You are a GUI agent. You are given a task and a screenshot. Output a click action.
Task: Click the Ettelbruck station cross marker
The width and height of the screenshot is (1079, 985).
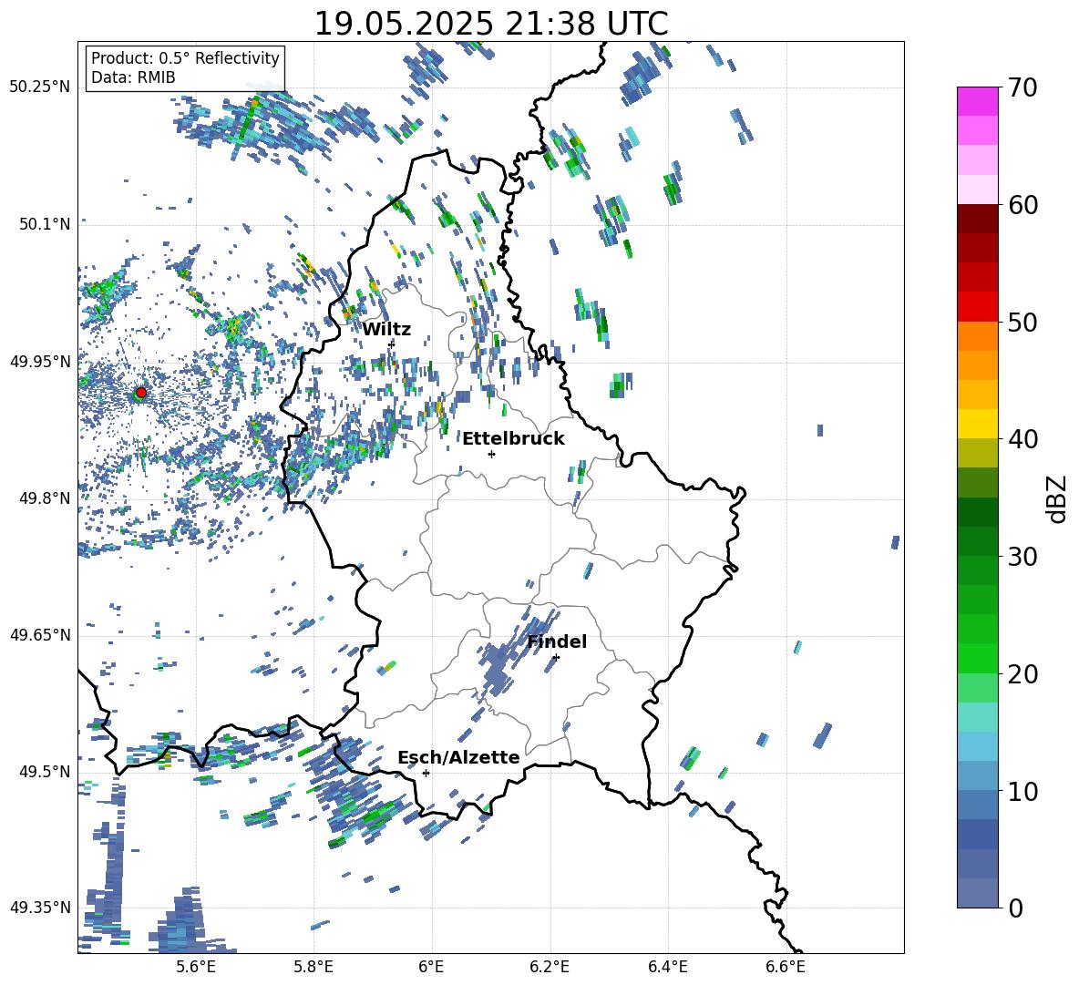point(491,454)
